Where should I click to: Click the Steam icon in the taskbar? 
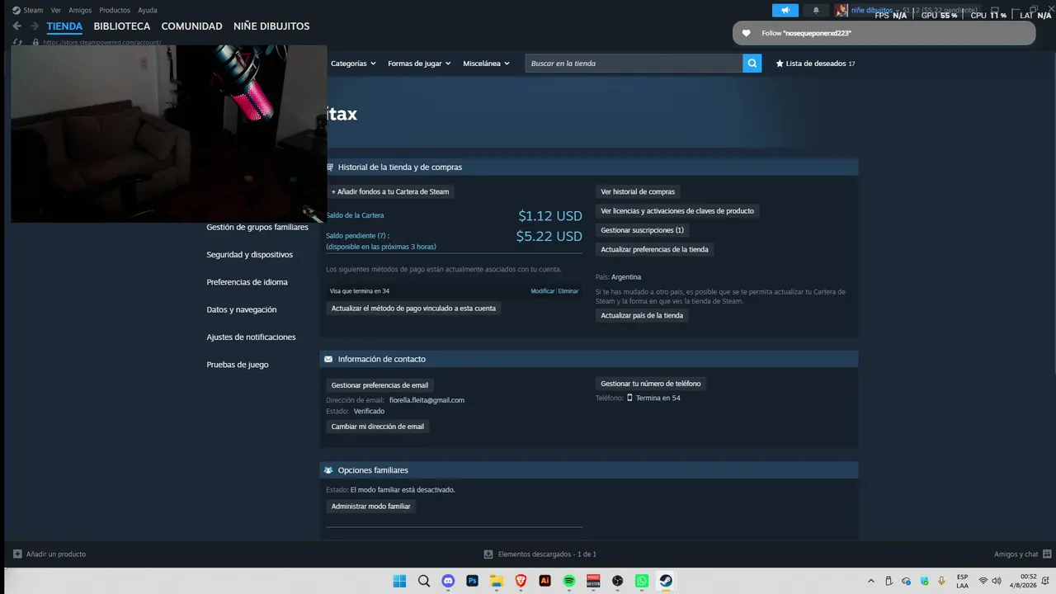666,581
